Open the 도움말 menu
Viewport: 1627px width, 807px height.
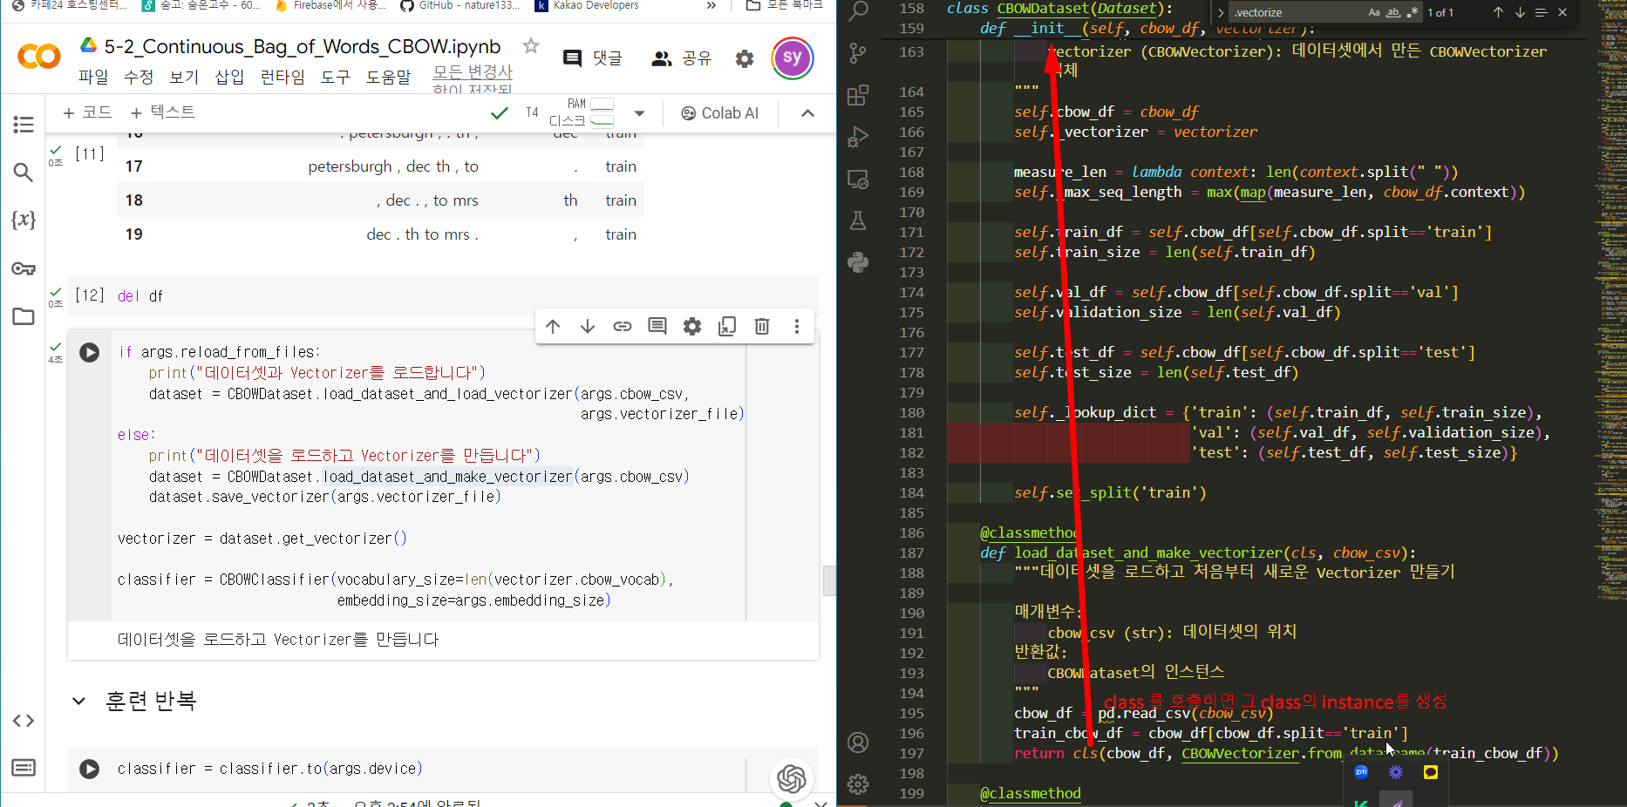coord(388,77)
